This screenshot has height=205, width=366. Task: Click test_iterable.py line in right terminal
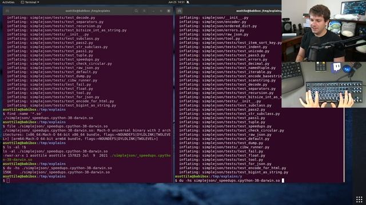pyautogui.click(x=225, y=72)
